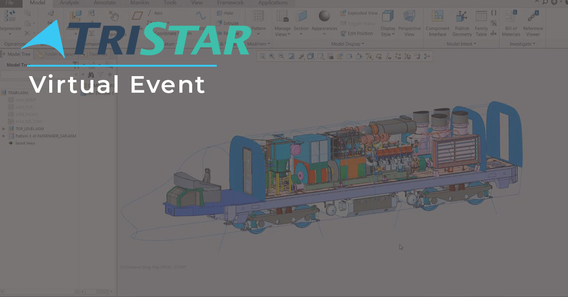Viewport: 568px width, 297px height.
Task: Select TOP_LEVEL.ASM in model tree
Action: click(29, 129)
